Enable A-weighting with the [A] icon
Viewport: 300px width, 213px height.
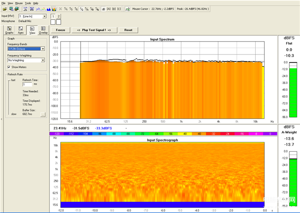(108, 9)
